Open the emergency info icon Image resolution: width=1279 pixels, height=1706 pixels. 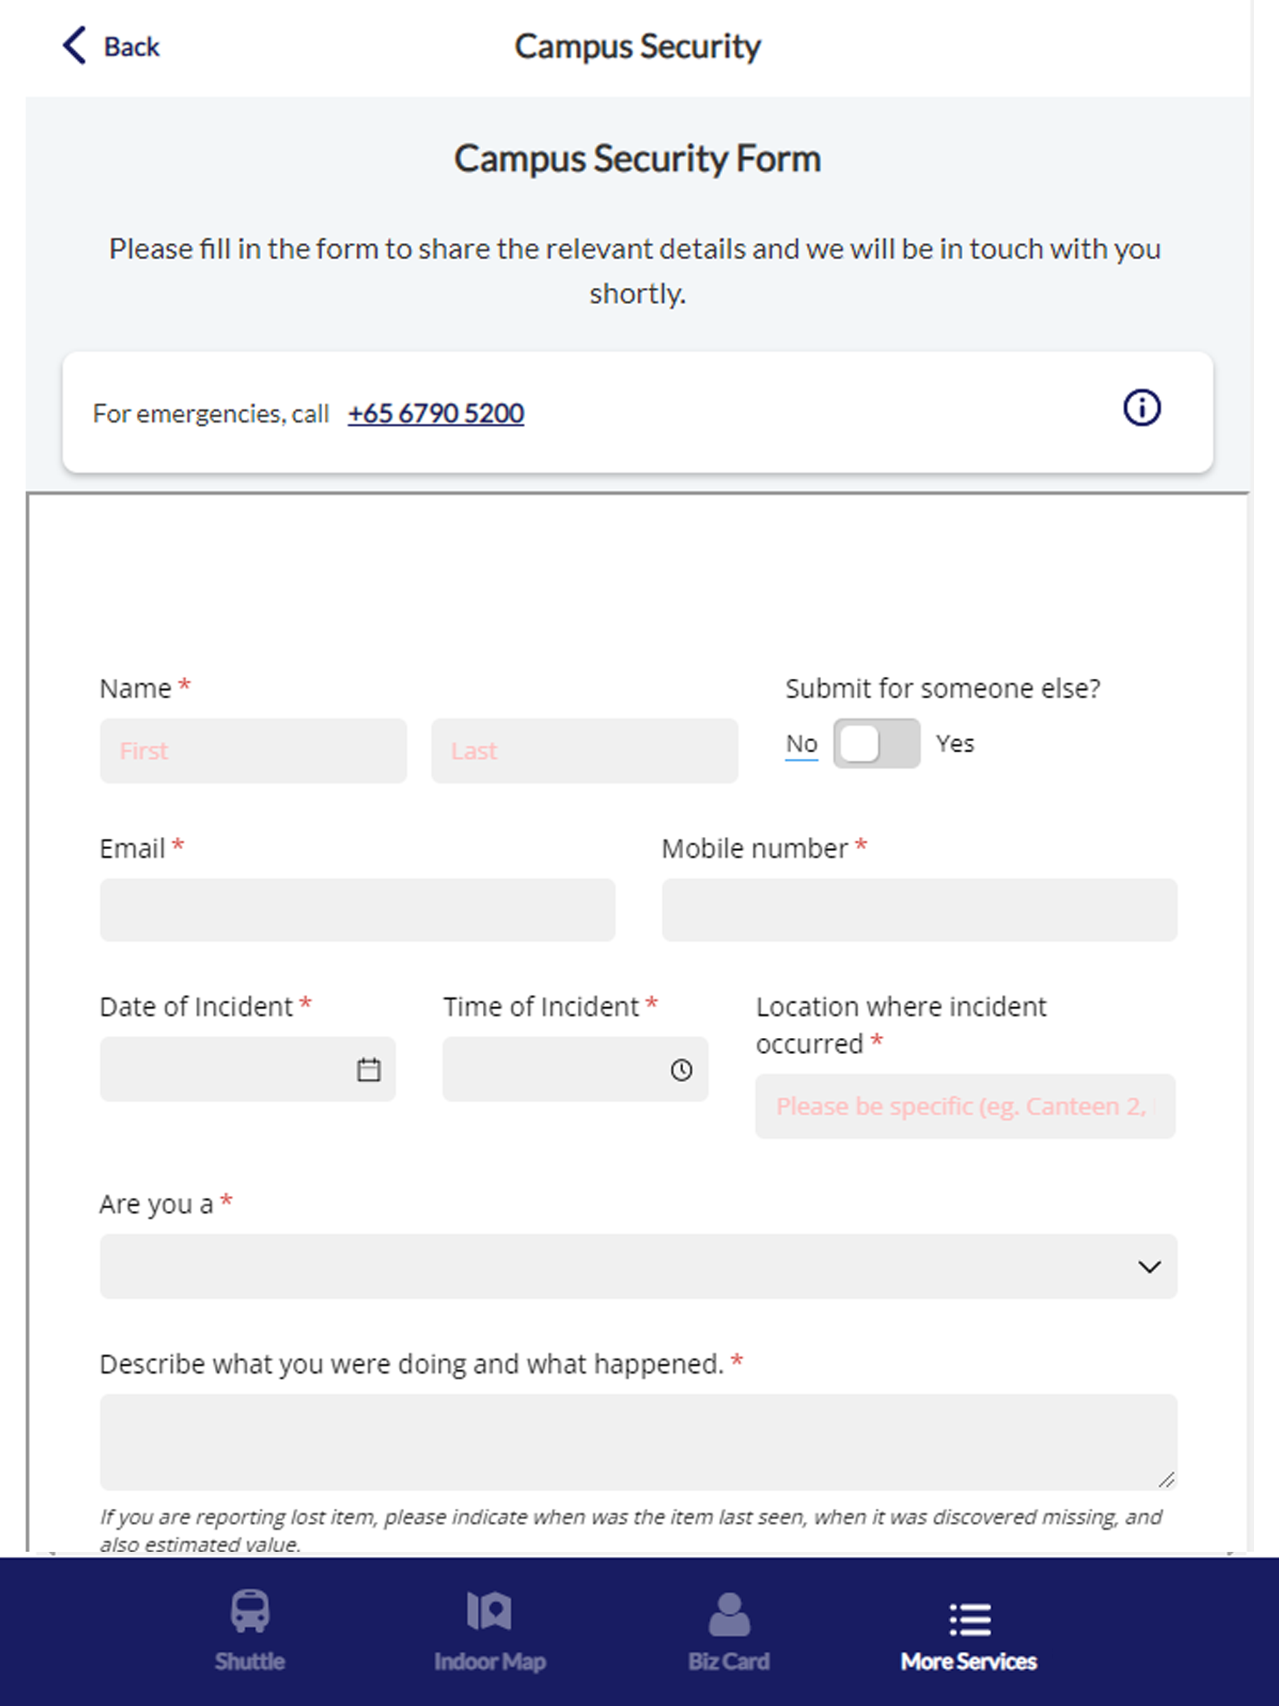click(x=1141, y=408)
